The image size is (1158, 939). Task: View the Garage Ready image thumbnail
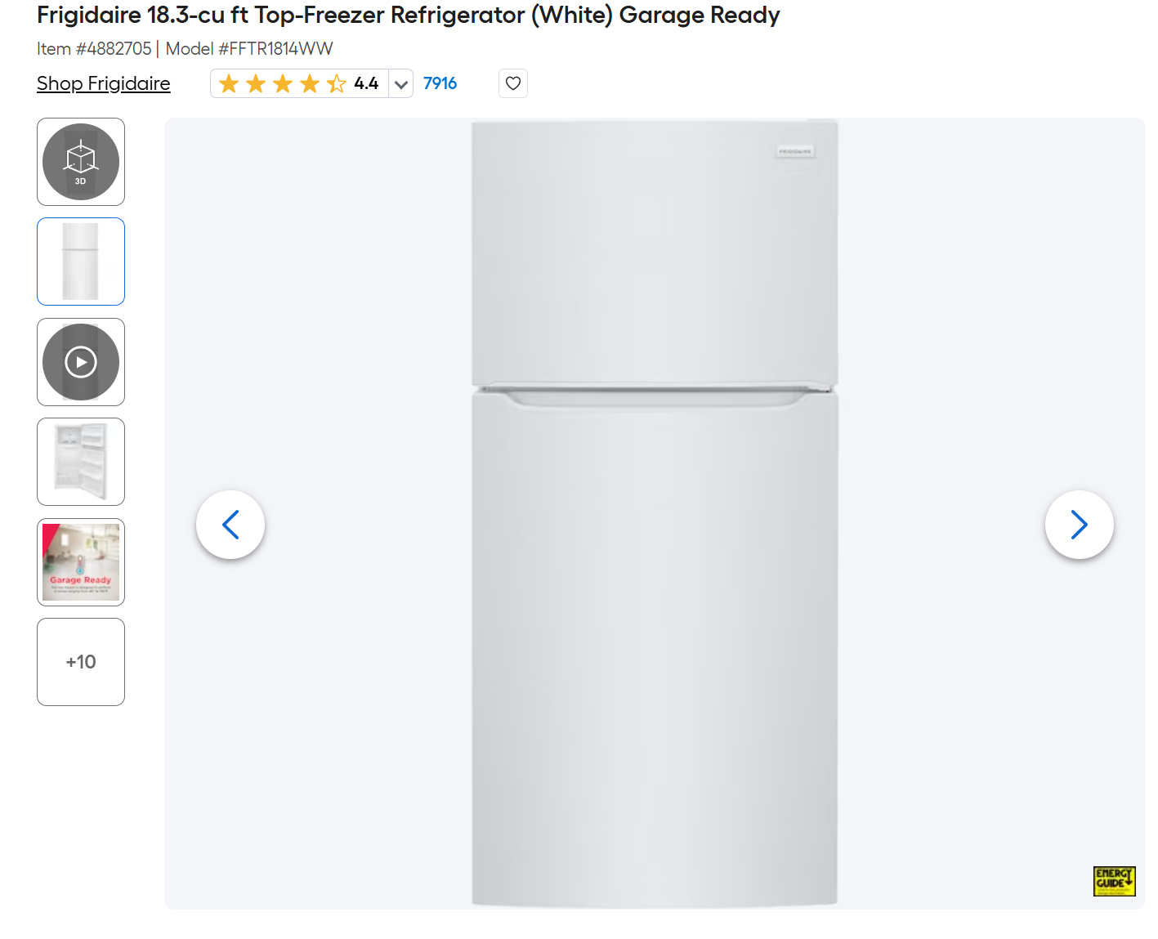(81, 562)
